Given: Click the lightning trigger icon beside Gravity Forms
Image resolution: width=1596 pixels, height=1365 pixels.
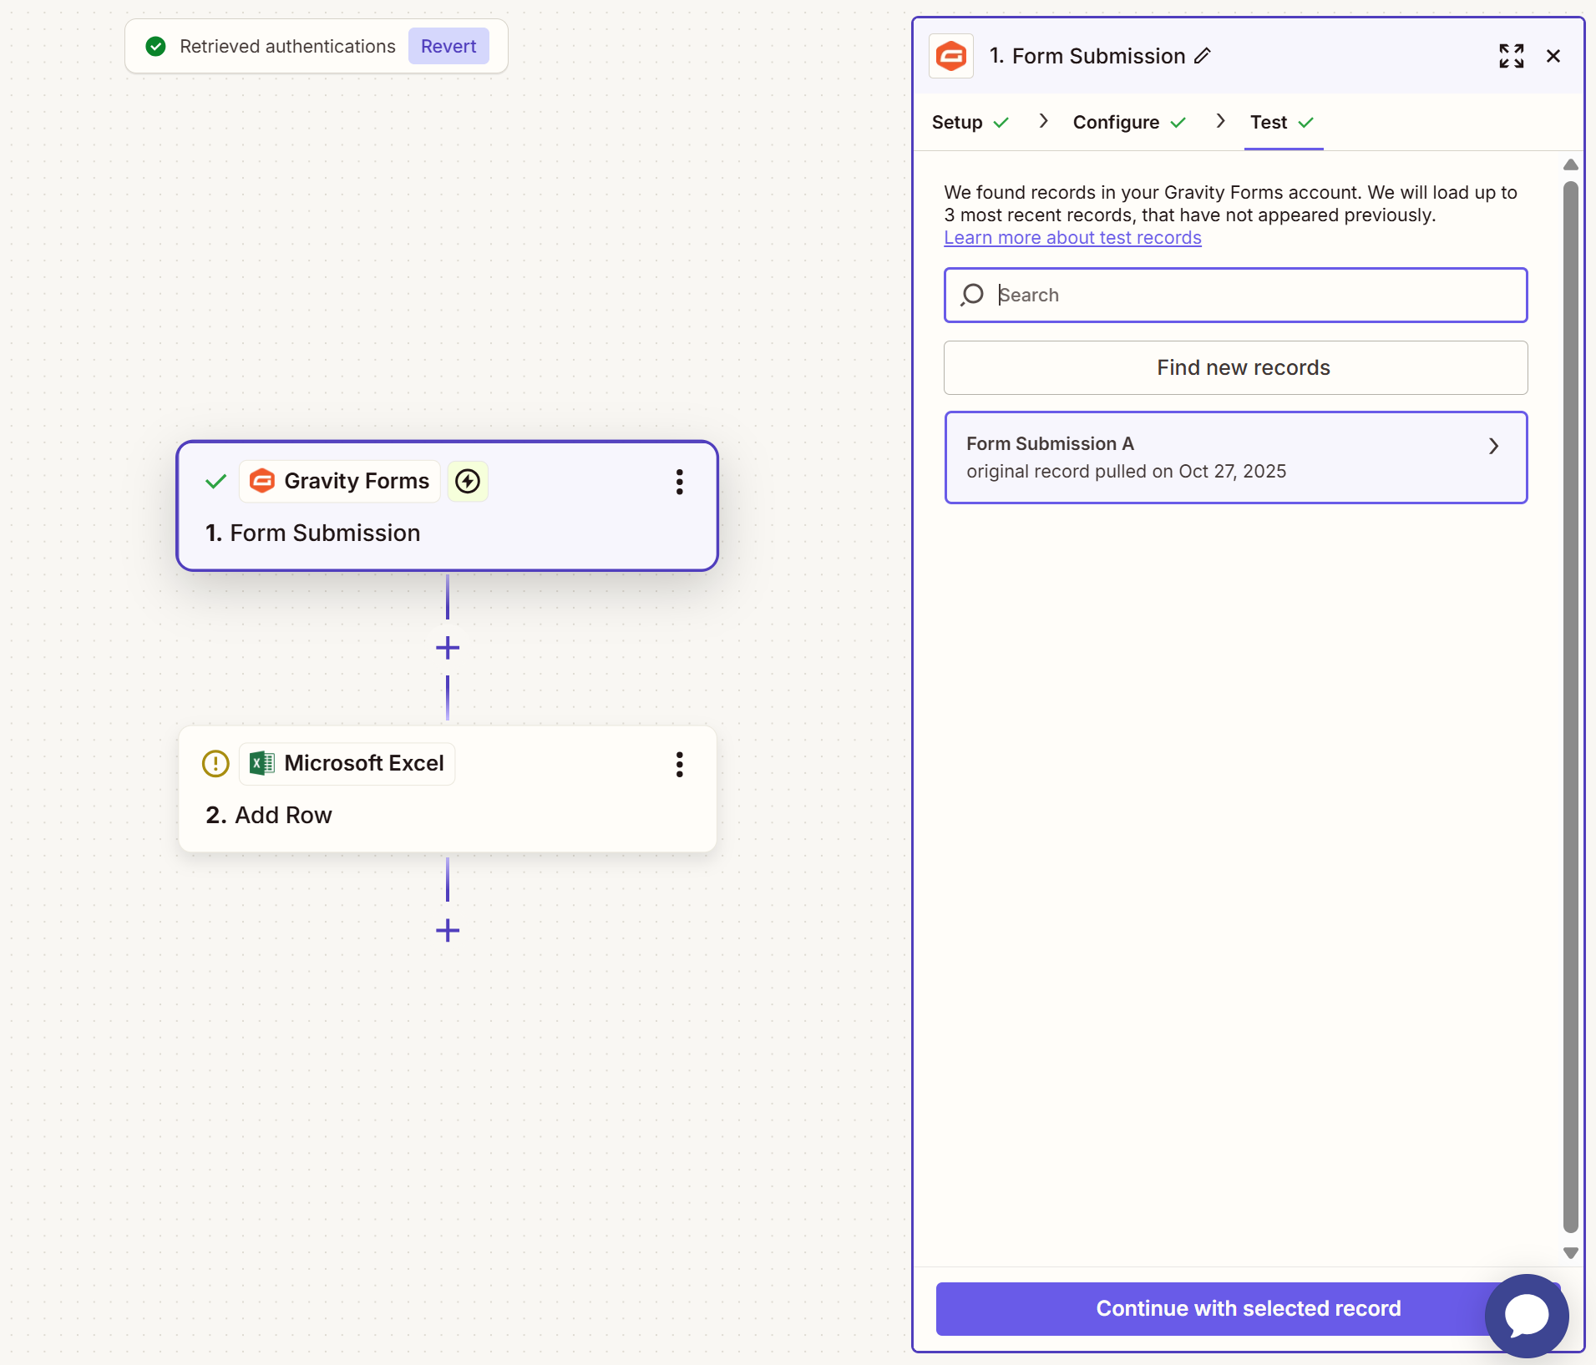Looking at the screenshot, I should [468, 481].
